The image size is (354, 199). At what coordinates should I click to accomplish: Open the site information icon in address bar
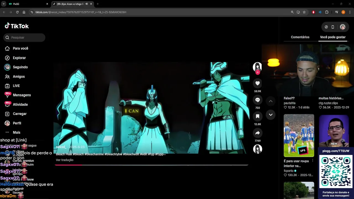[32, 12]
